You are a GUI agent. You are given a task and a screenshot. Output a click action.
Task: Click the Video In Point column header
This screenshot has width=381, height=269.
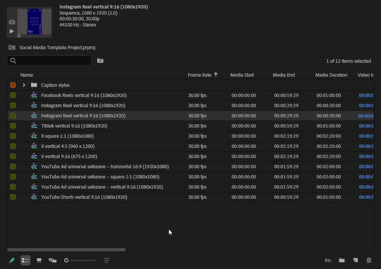tap(365, 75)
